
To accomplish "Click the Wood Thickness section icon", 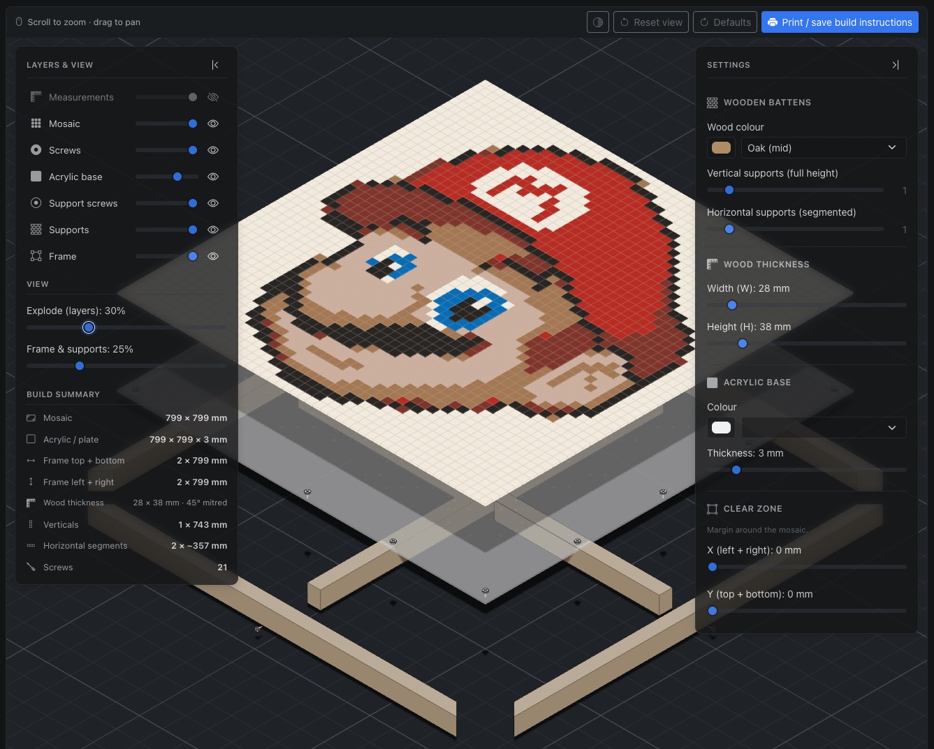I will pos(713,265).
